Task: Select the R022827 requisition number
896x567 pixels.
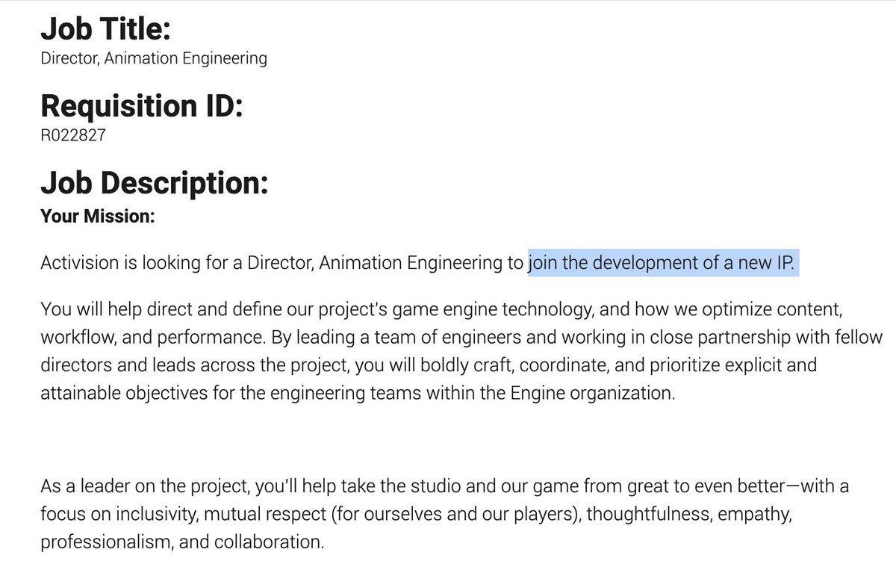Action: 74,135
